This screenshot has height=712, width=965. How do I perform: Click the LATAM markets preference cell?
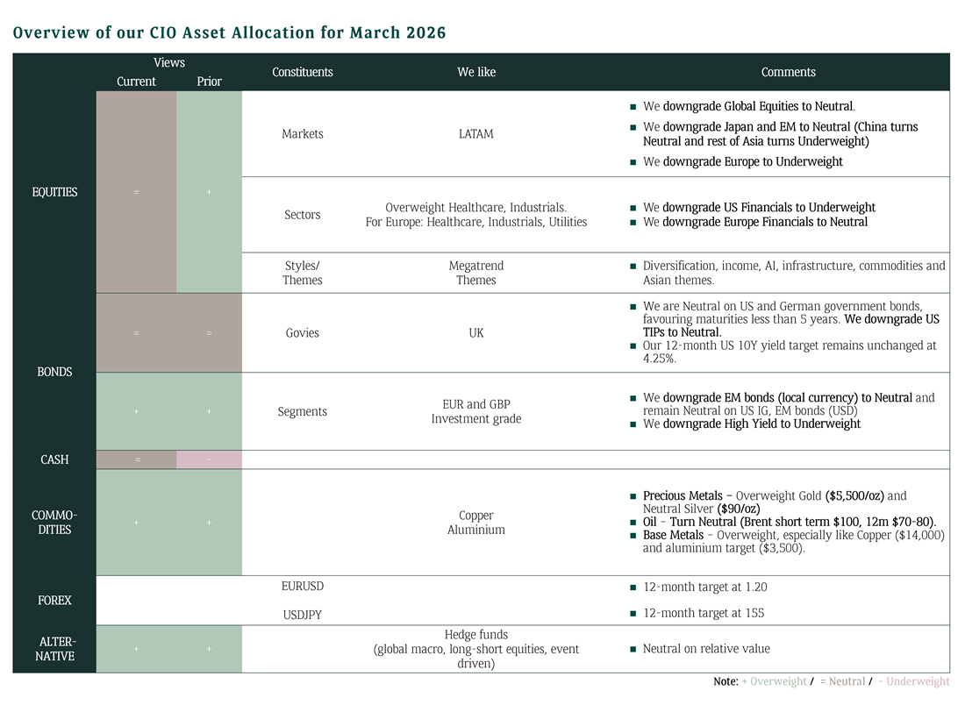pos(475,134)
